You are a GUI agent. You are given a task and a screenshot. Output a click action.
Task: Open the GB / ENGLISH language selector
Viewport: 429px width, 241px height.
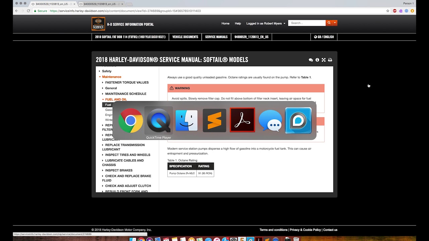tap(324, 37)
